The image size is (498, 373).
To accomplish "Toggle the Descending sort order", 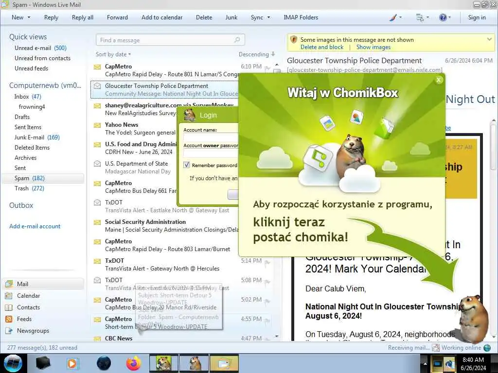I will click(257, 54).
